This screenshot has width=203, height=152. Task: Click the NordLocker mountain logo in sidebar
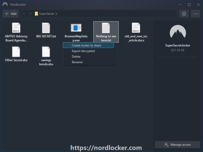tap(178, 31)
